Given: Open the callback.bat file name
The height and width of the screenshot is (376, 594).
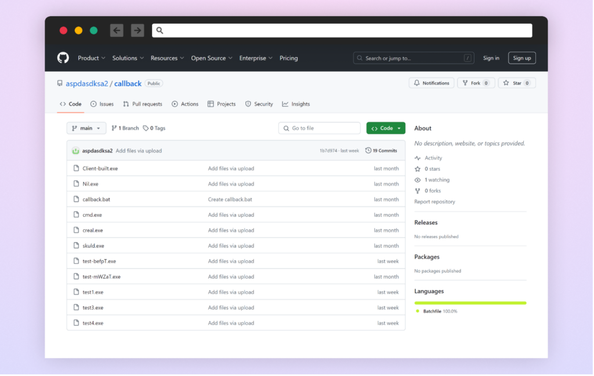Looking at the screenshot, I should point(96,199).
